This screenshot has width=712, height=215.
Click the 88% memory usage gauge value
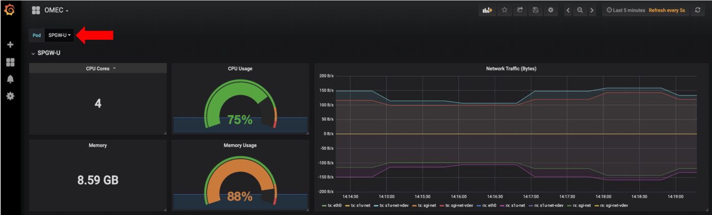coord(240,196)
